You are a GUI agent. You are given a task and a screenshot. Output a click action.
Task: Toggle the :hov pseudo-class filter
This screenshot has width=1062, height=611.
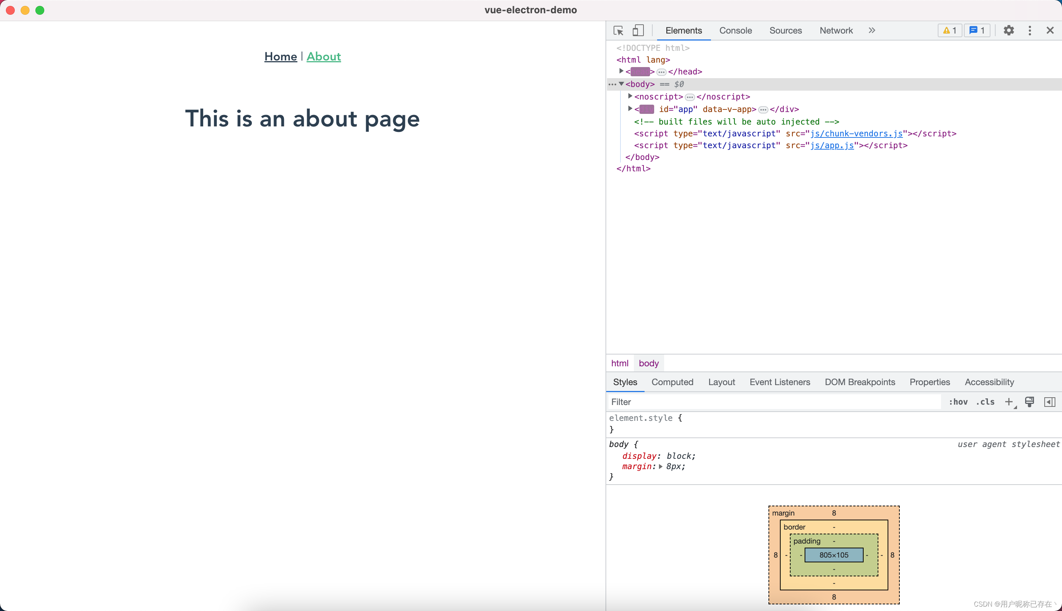click(x=955, y=402)
